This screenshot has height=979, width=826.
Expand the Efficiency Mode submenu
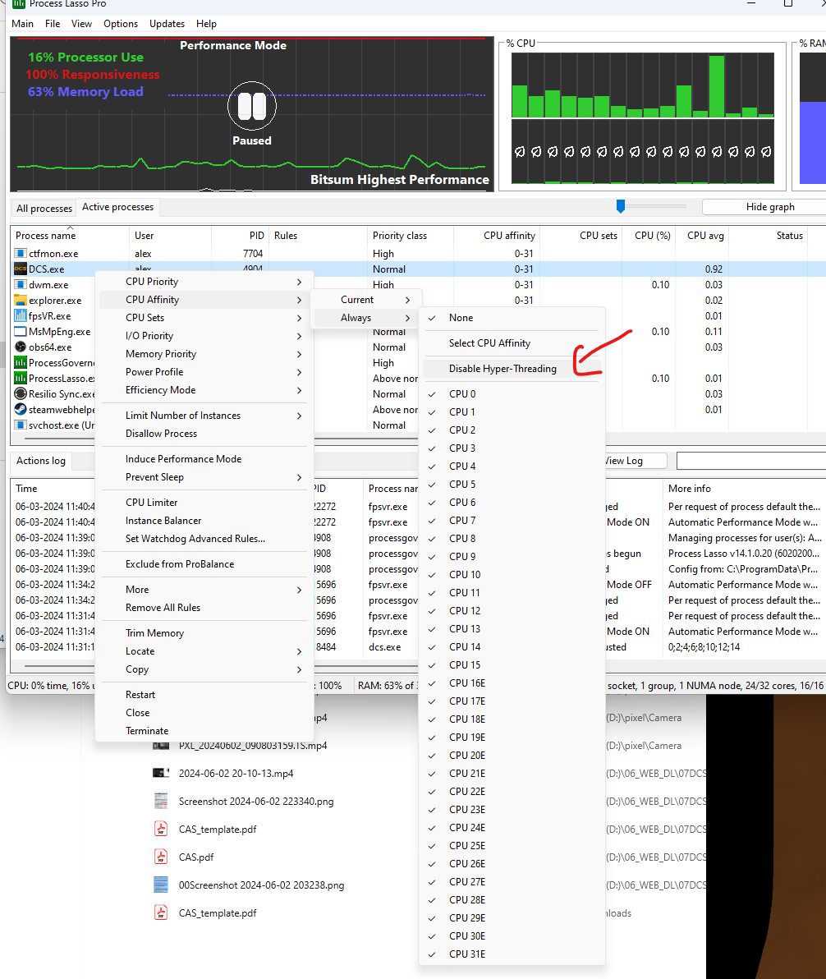point(204,390)
